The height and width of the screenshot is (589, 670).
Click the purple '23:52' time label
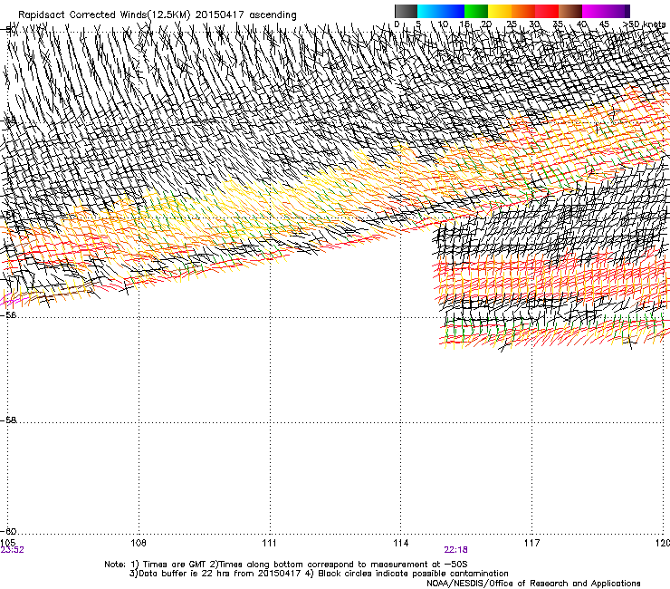pos(12,550)
